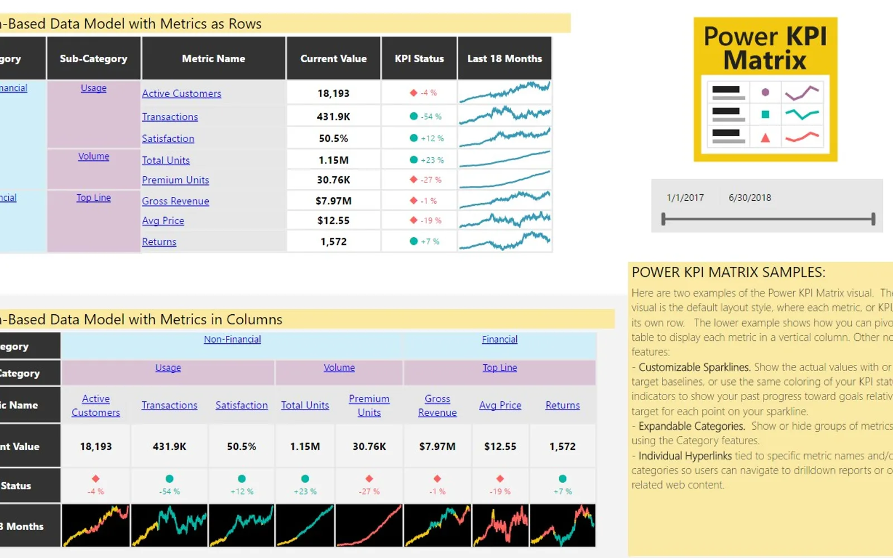The width and height of the screenshot is (893, 558).
Task: Open the Gross Revenue link in the columns table
Action: point(438,406)
